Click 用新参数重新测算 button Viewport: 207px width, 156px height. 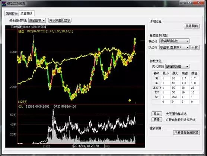coord(186,133)
